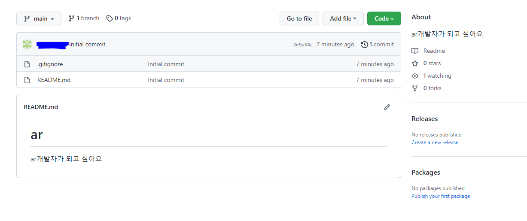Click the file icon for README.md
The height and width of the screenshot is (221, 527).
coord(27,80)
